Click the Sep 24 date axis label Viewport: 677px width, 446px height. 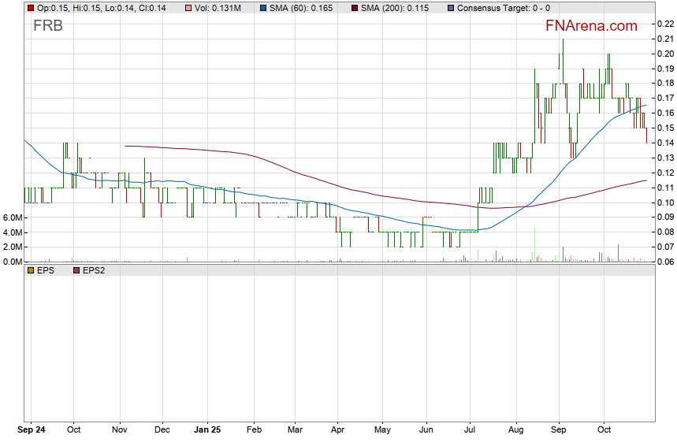(32, 431)
